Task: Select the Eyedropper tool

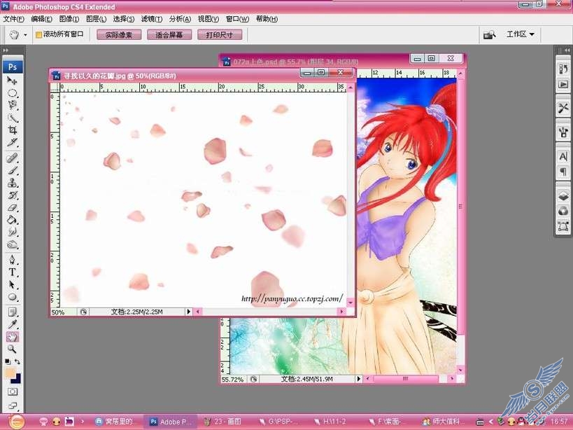Action: coord(12,324)
